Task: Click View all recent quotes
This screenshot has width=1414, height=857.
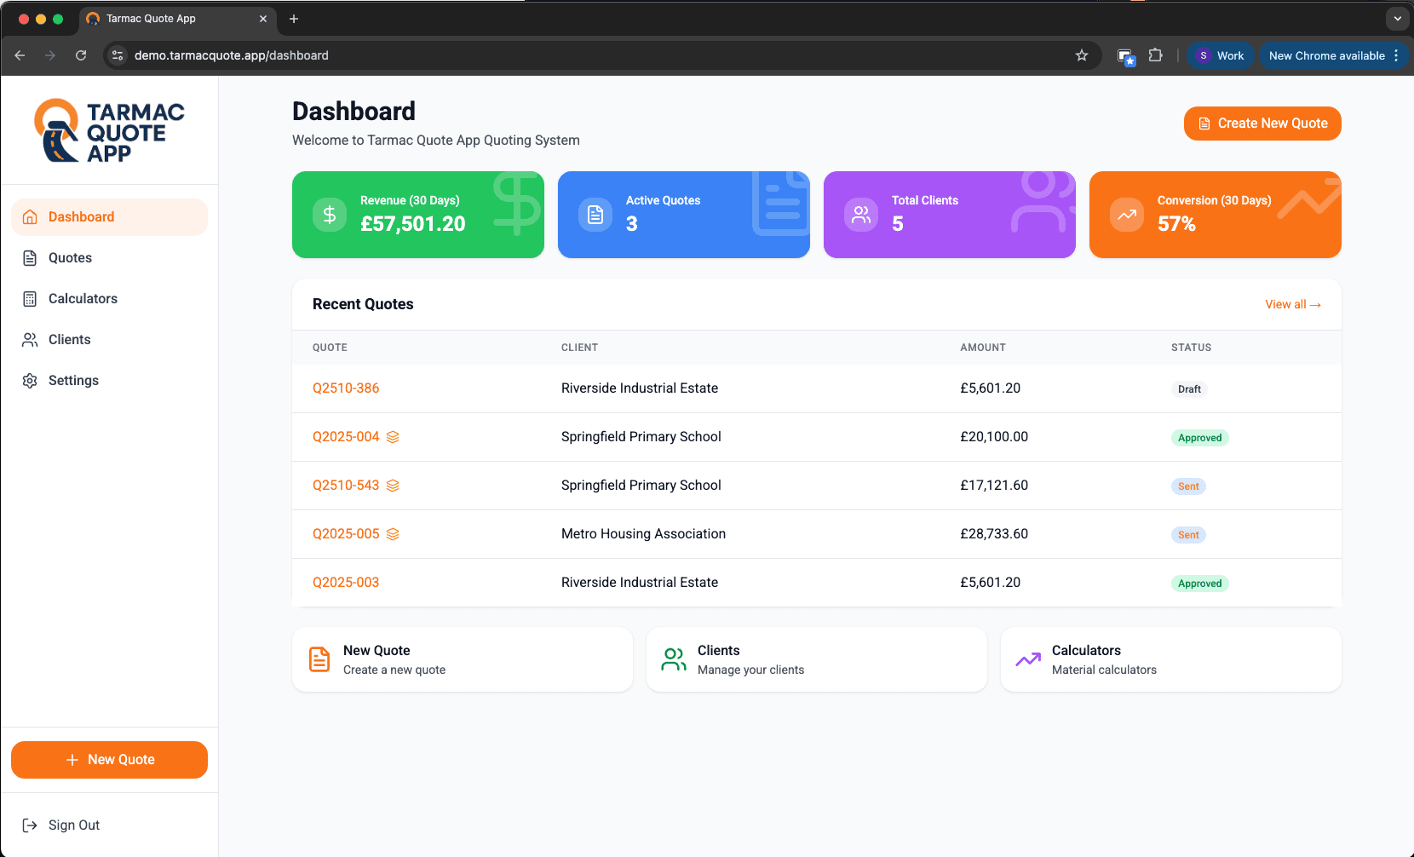Action: (x=1292, y=304)
